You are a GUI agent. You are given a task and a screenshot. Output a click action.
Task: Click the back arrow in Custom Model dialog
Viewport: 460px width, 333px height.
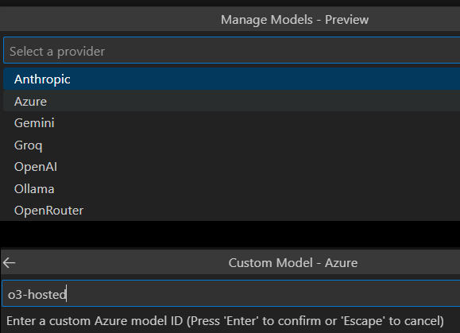[9, 262]
